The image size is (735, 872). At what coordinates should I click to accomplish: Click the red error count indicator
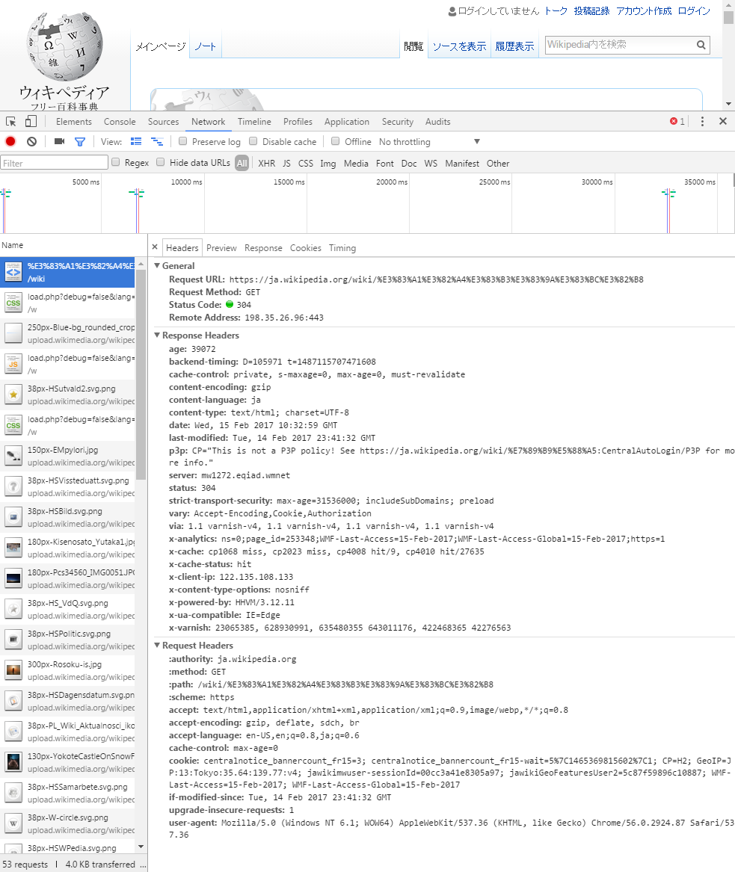click(677, 121)
